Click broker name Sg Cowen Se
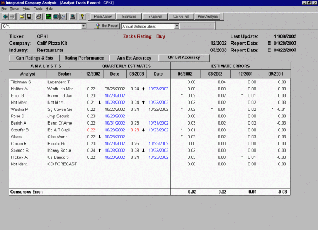The image size is (318, 230). [60, 109]
